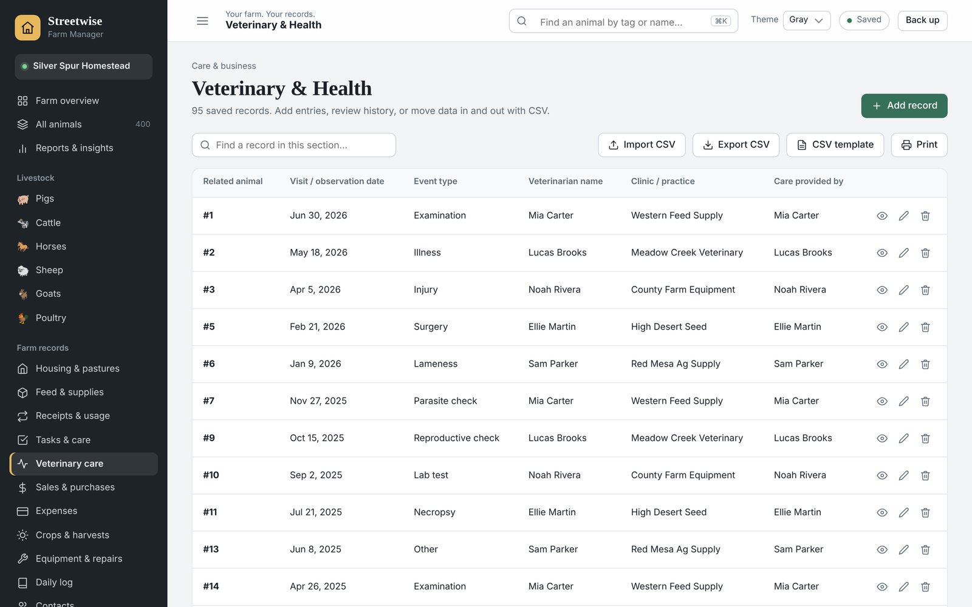Open Feed & supplies records
972x607 pixels.
tap(83, 392)
